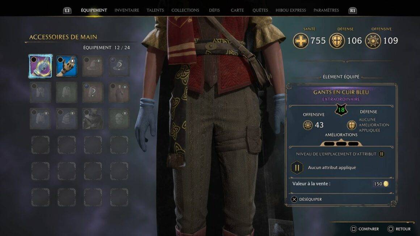The height and width of the screenshot is (236, 420).
Task: Select the purple flaming glove item
Action: [x=41, y=66]
